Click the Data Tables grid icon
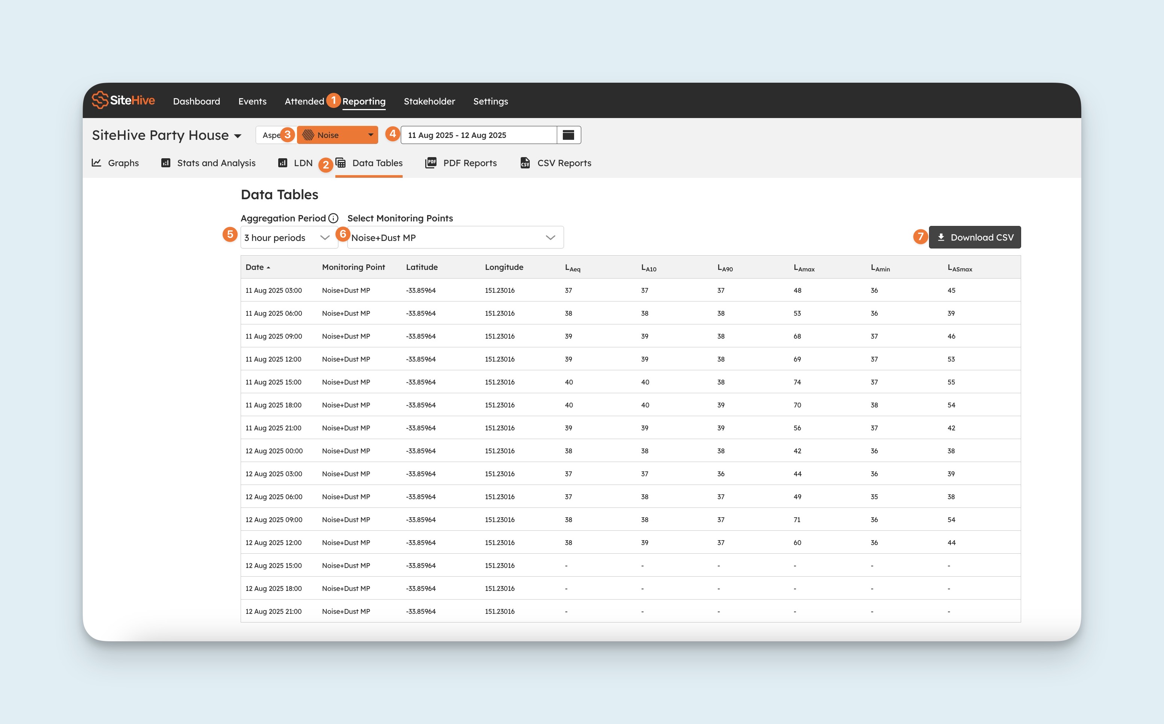 pyautogui.click(x=340, y=163)
